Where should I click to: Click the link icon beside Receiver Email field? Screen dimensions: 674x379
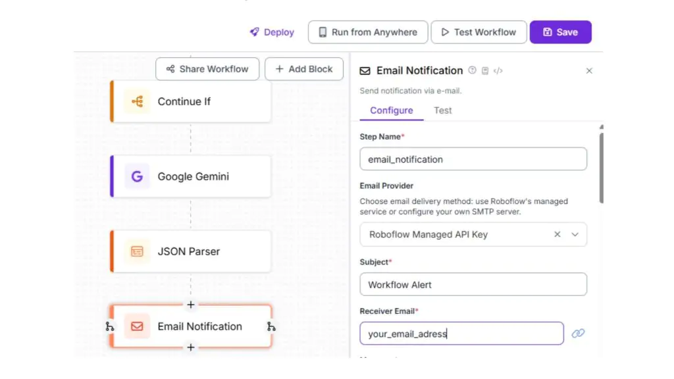click(578, 334)
